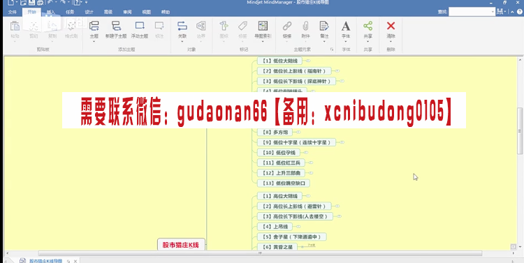The image size is (524, 263).
Task: Select the 浮动主题 (floating topic) icon
Action: [x=140, y=26]
